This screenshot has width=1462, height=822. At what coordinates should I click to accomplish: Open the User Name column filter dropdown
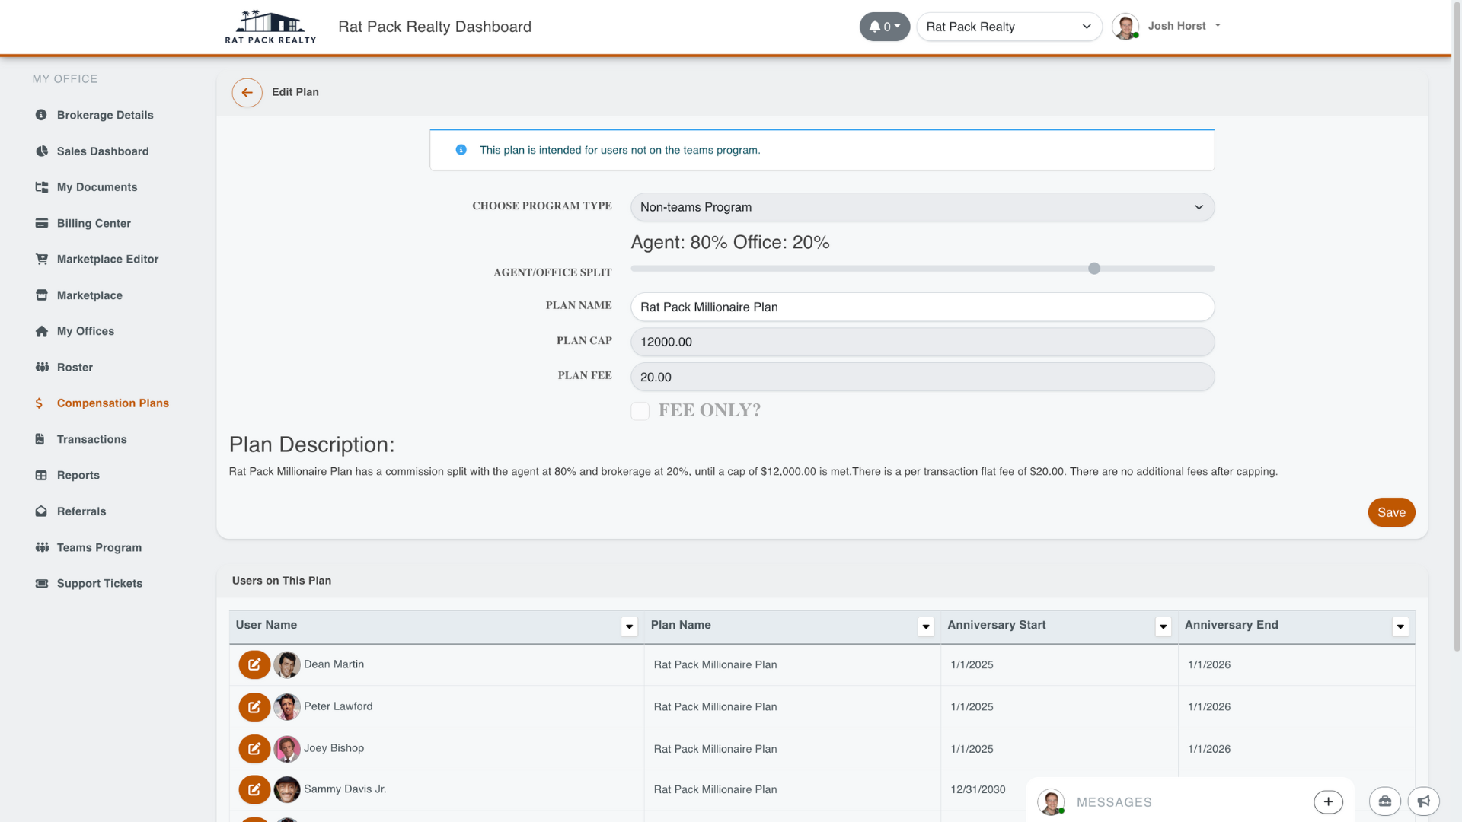point(628,626)
